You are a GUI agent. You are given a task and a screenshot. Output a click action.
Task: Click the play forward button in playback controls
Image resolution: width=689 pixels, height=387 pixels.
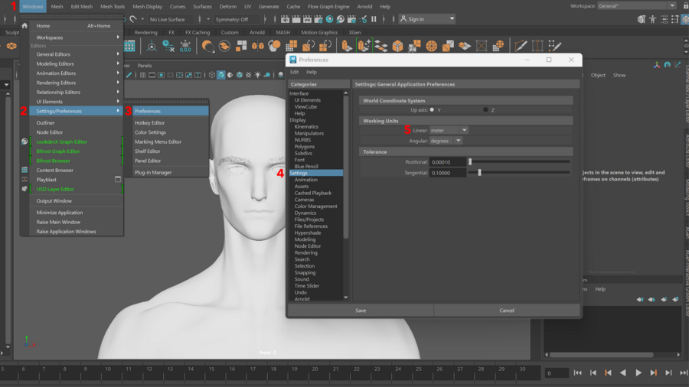tap(638, 372)
